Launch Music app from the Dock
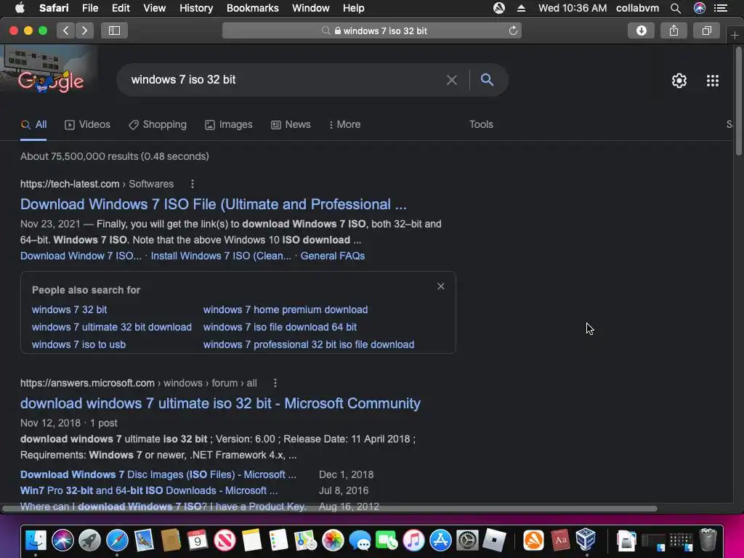Screen dimensions: 744x558 tap(413, 540)
